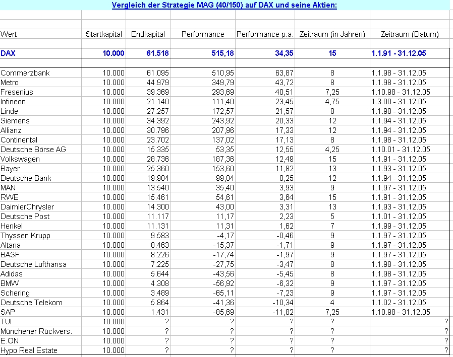This screenshot has height=357, width=453.
Task: Click Siemens Endkapital 34.392
Action: pyautogui.click(x=157, y=120)
